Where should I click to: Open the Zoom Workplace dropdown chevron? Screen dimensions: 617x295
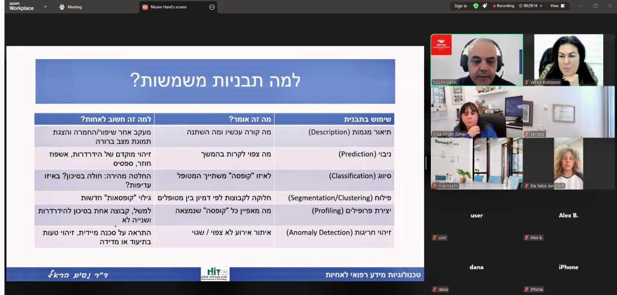pos(45,7)
